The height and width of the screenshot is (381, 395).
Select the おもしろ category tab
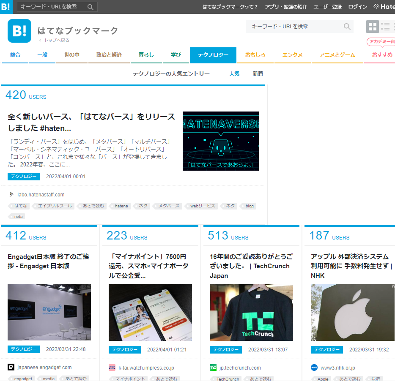(255, 55)
